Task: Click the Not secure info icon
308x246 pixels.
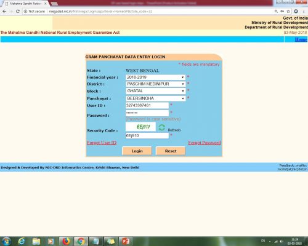Action: click(x=25, y=12)
